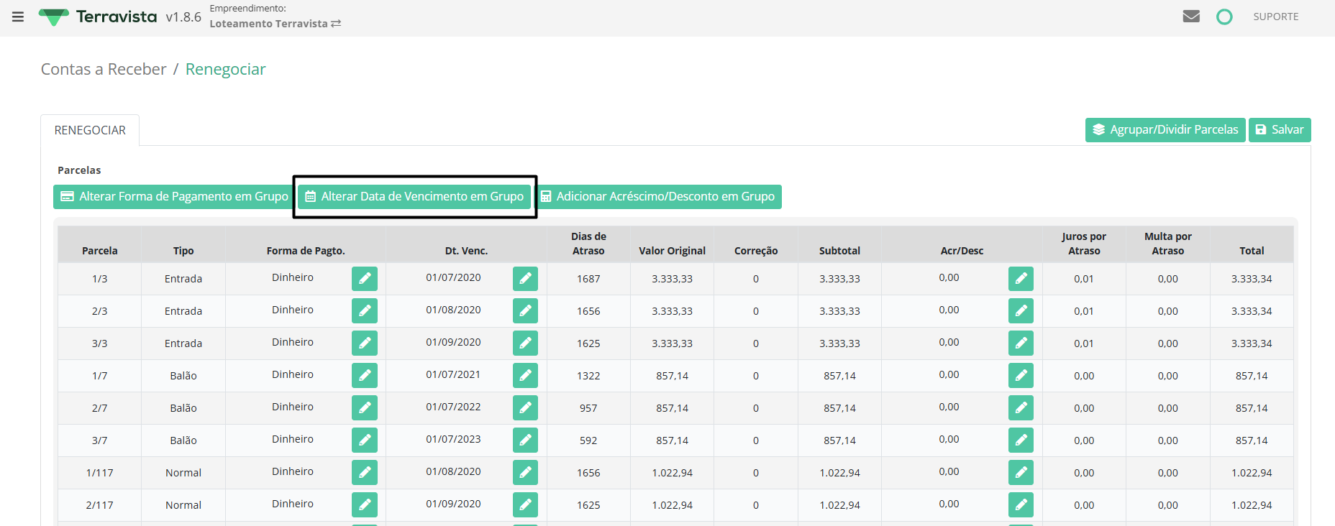1335x526 pixels.
Task: Edit due date 01/07/2021 of Balão 1/7
Action: tap(525, 376)
